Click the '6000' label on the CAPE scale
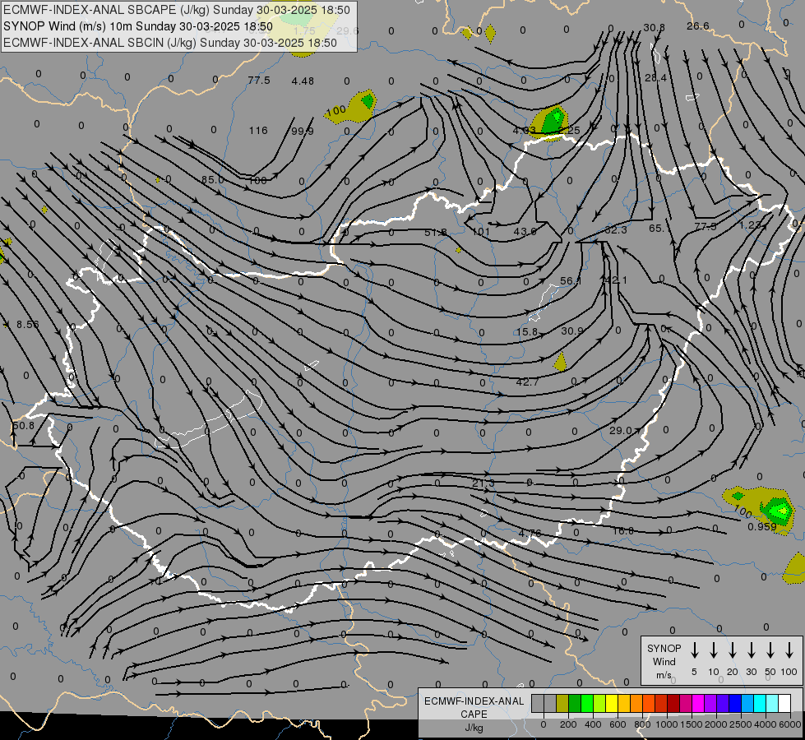 pyautogui.click(x=791, y=724)
